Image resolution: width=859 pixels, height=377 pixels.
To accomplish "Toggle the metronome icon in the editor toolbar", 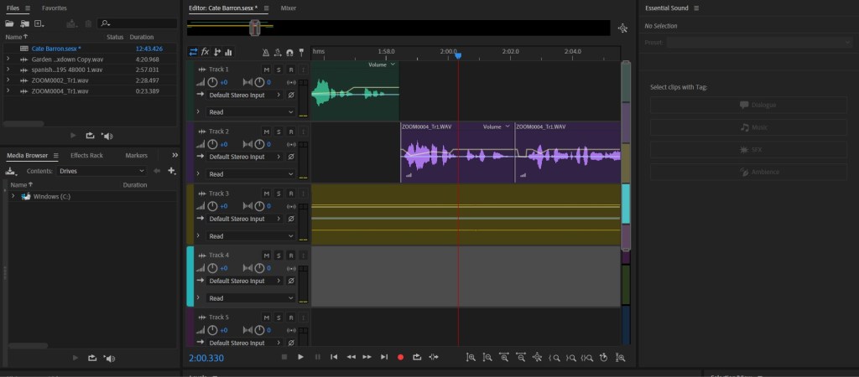I will click(265, 52).
